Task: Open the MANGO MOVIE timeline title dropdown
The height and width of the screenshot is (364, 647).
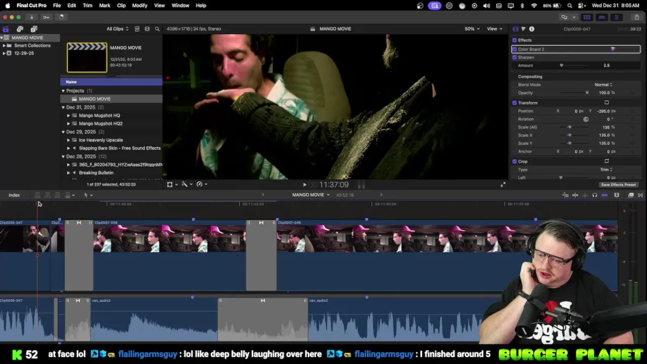Action: click(311, 195)
